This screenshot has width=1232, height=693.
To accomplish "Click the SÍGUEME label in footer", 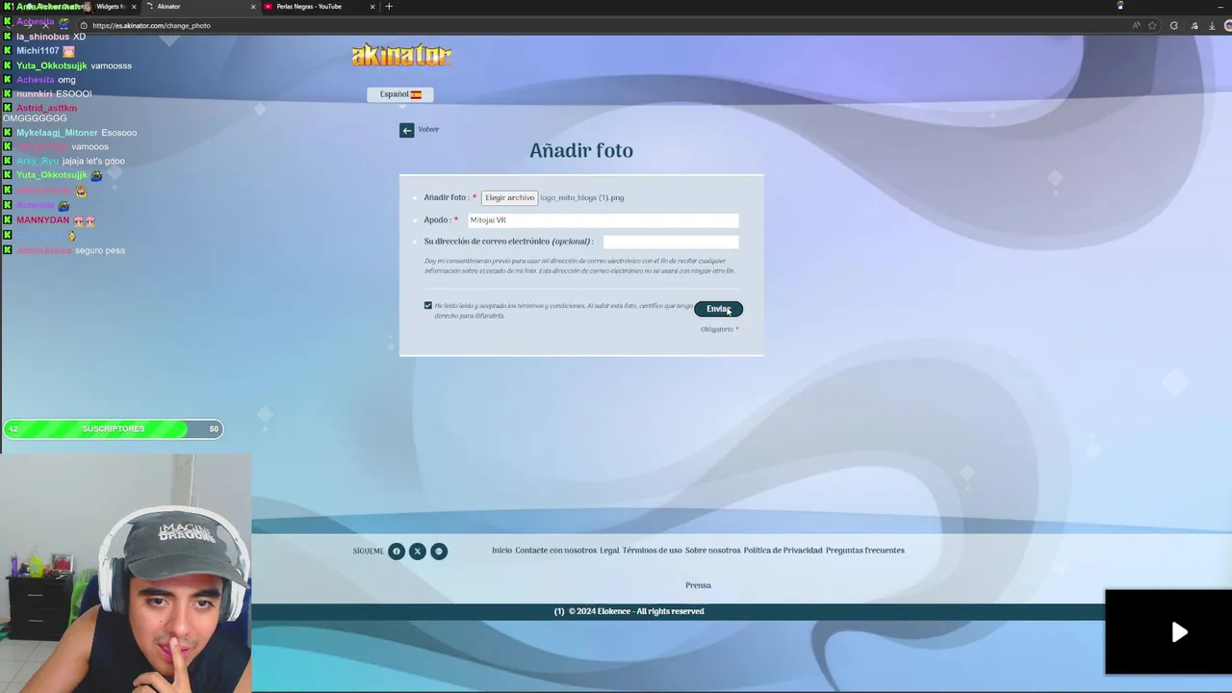I will (368, 552).
